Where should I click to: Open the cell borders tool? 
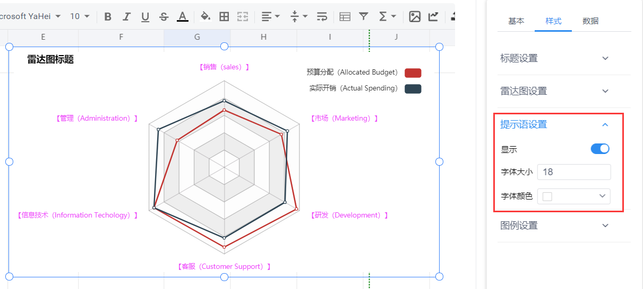point(224,16)
